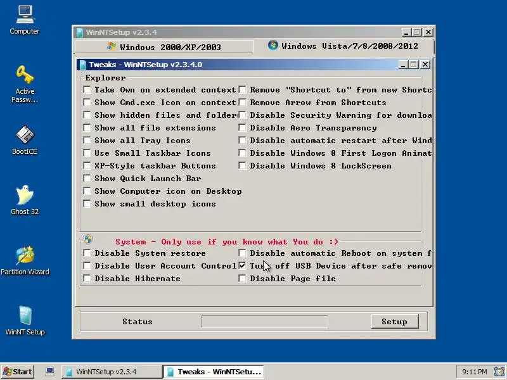The height and width of the screenshot is (380, 507).
Task: Select the WinNT Setup desktop icon
Action: click(x=25, y=320)
